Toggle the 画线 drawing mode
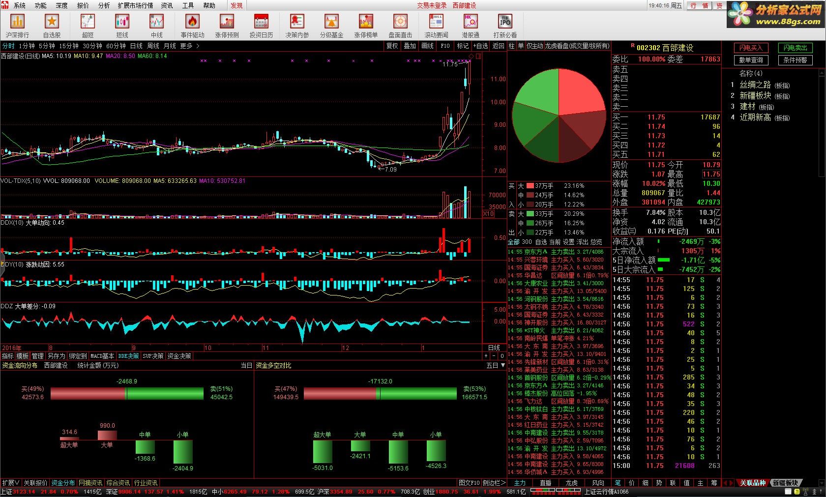 coord(427,46)
